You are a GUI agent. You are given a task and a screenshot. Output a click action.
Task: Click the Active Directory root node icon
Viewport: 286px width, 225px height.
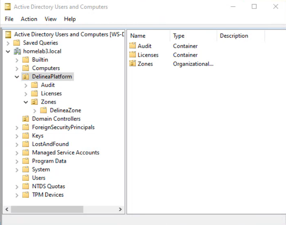tap(8, 34)
